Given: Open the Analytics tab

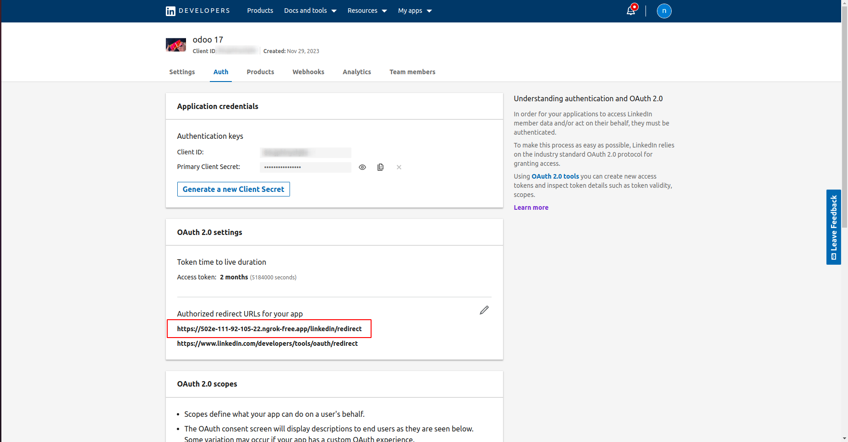Looking at the screenshot, I should [x=357, y=72].
